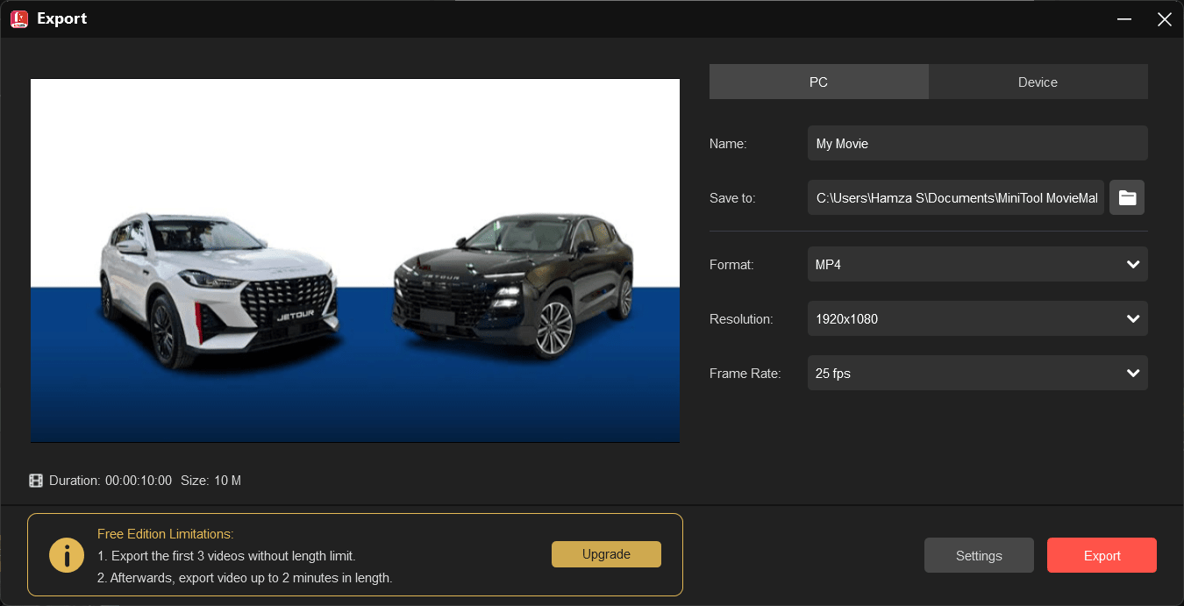Click the info icon in the Free Edition notice
Viewport: 1184px width, 606px height.
pos(67,555)
